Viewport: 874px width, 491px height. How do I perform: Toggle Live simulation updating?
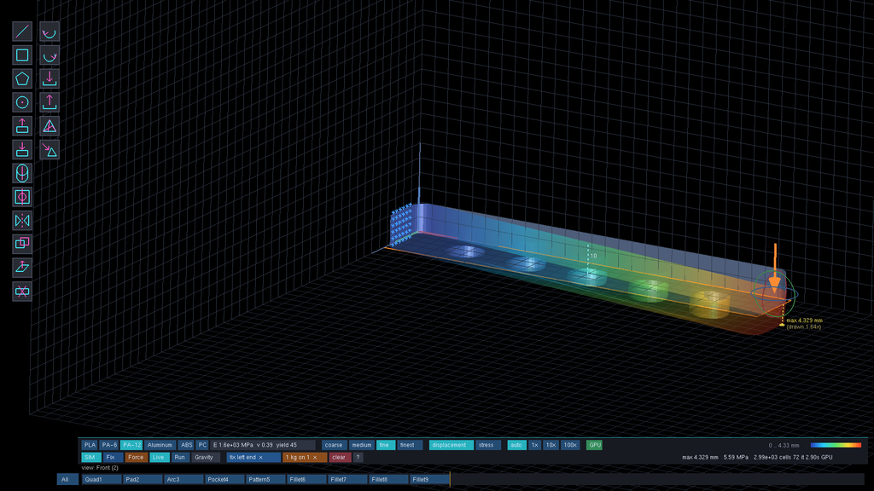[159, 457]
